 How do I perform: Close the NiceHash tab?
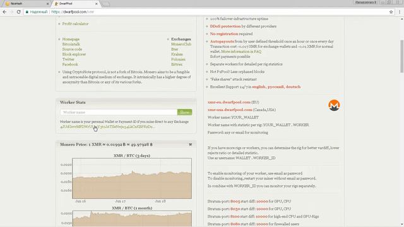47,4
